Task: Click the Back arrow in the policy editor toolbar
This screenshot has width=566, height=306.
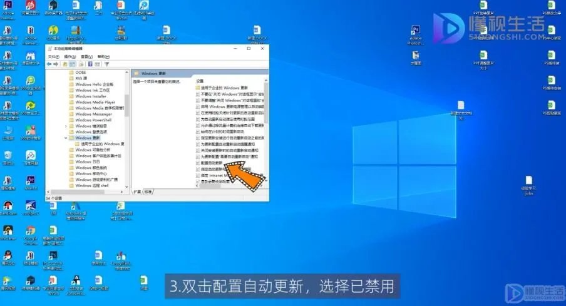Action: (x=49, y=64)
